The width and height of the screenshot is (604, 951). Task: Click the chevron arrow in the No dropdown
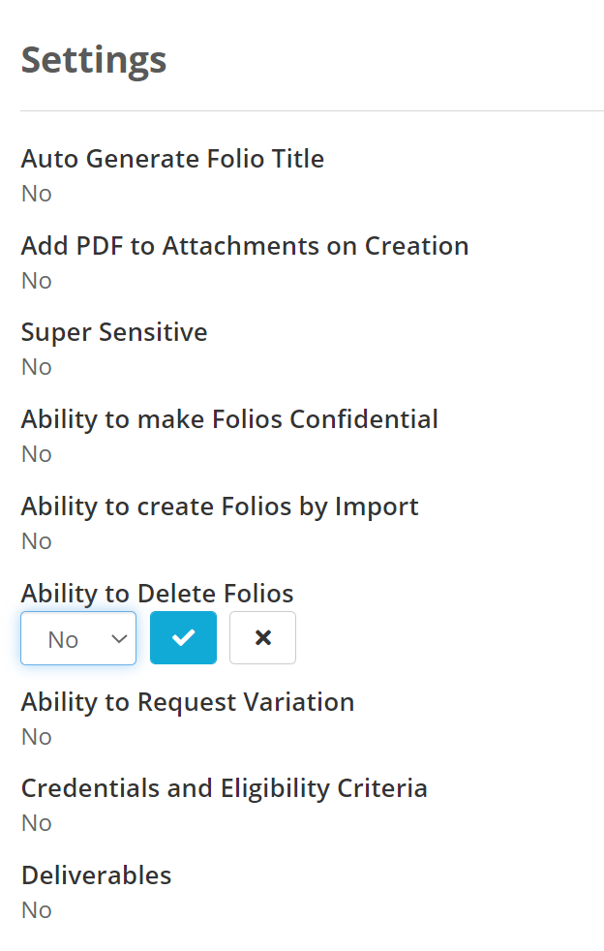(119, 638)
